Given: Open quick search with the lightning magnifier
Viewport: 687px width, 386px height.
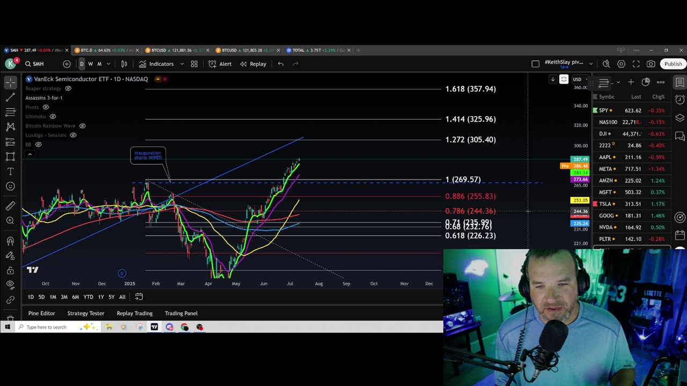Looking at the screenshot, I should (606, 64).
